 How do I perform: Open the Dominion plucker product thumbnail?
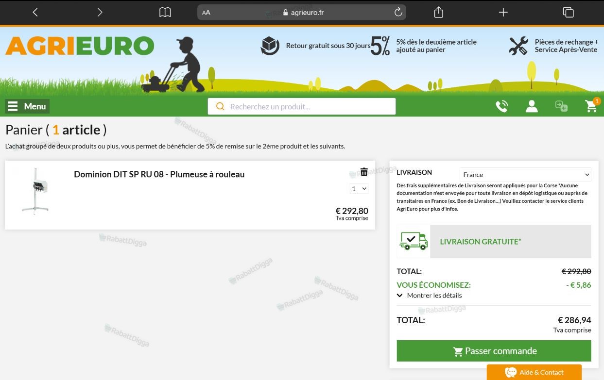[35, 191]
